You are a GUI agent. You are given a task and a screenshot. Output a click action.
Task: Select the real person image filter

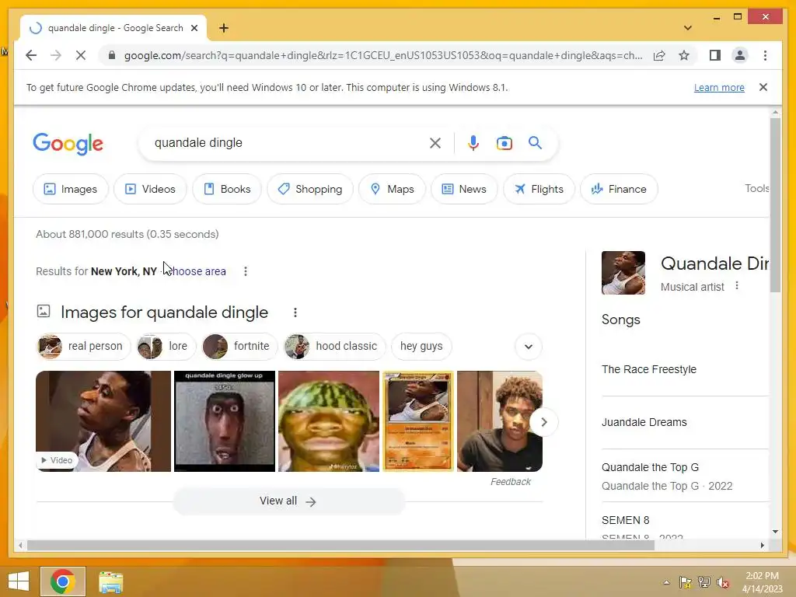[84, 346]
